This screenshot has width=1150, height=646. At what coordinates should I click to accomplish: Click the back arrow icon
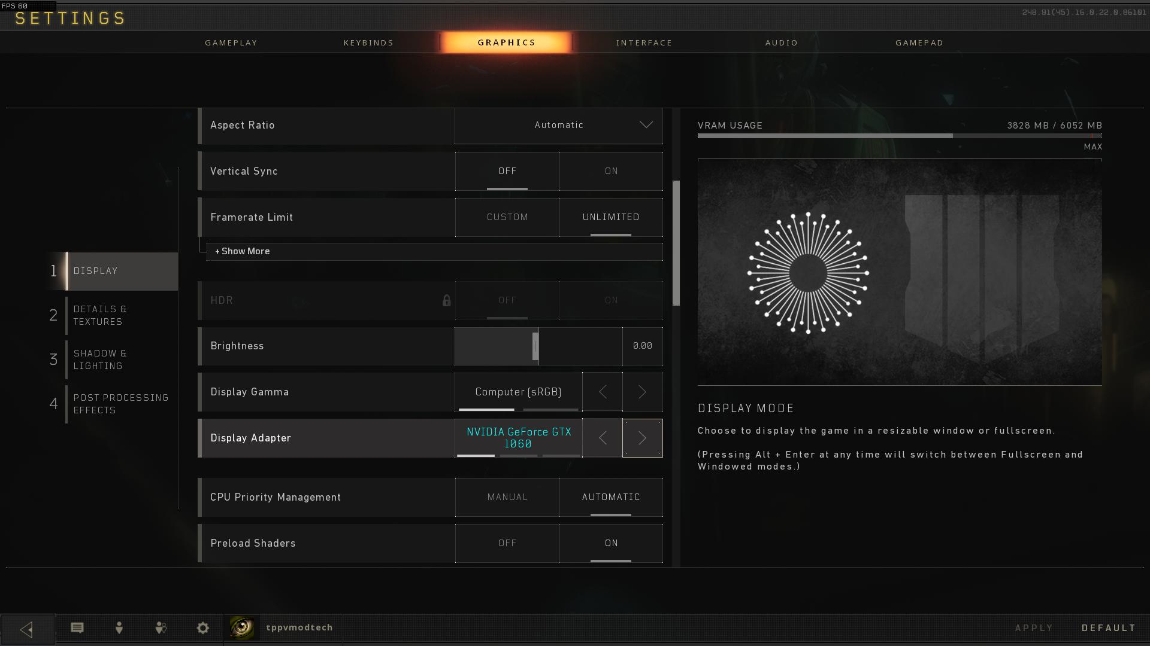[x=27, y=629]
